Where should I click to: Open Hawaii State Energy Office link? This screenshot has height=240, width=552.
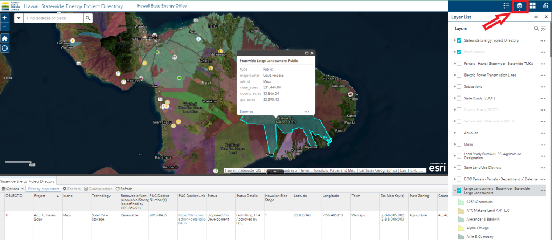[162, 6]
